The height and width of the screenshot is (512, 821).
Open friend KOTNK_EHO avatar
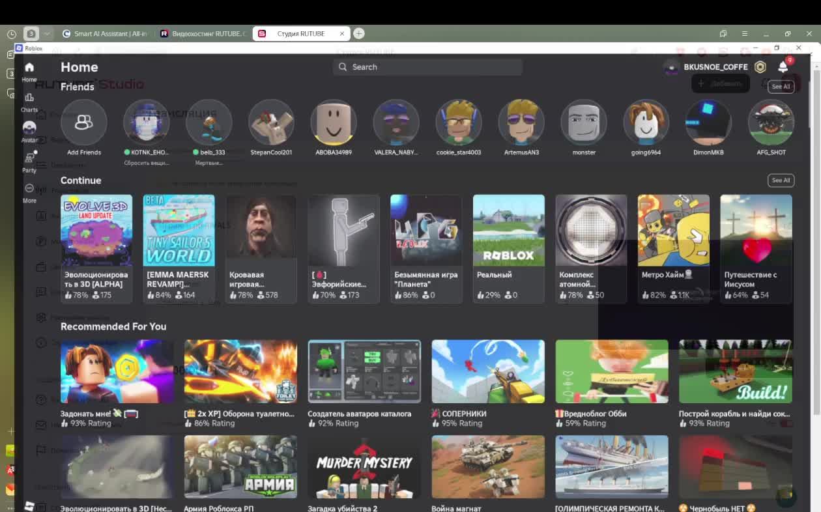(147, 122)
